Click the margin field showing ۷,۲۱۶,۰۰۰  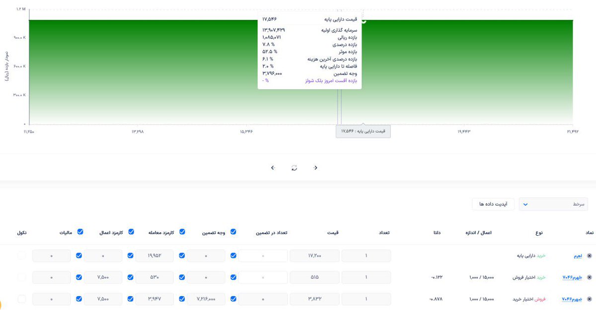pyautogui.click(x=206, y=299)
